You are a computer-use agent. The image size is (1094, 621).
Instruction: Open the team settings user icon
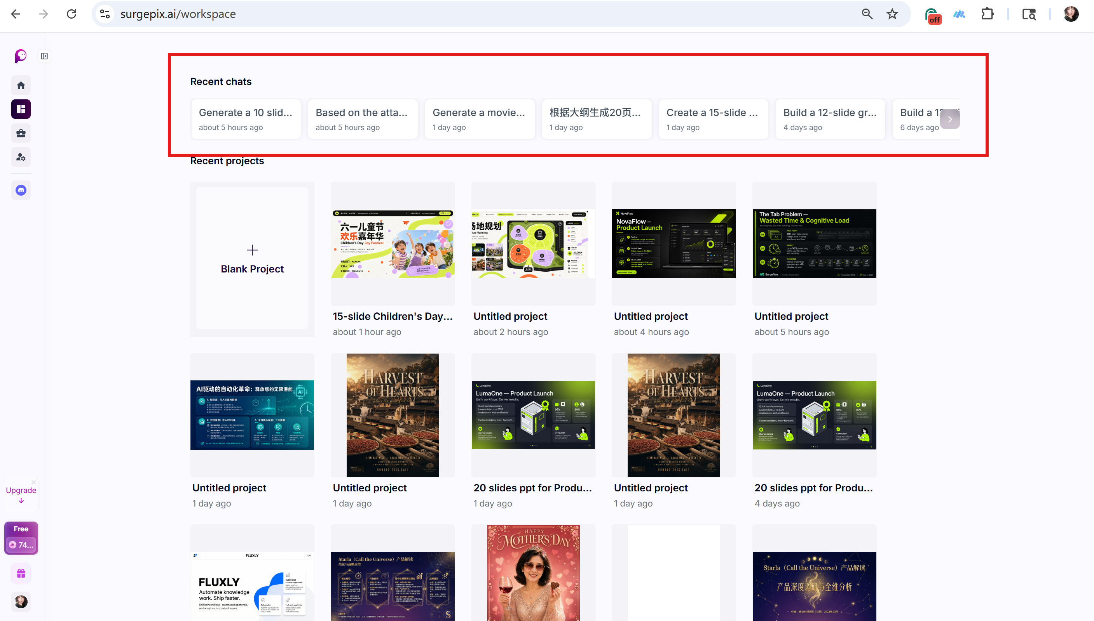[x=21, y=157]
